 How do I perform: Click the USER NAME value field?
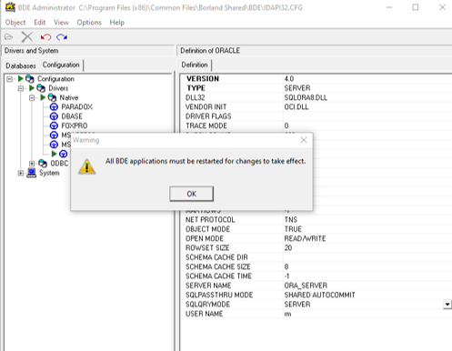367,314
